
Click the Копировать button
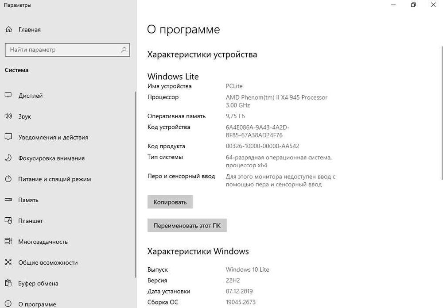(x=170, y=202)
